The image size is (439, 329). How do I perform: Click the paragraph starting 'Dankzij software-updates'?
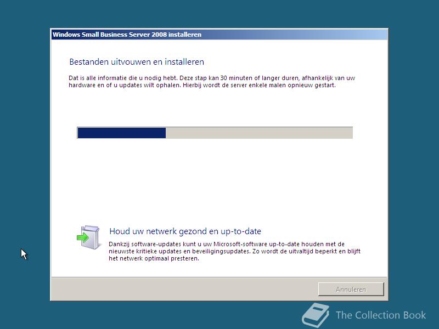234,251
